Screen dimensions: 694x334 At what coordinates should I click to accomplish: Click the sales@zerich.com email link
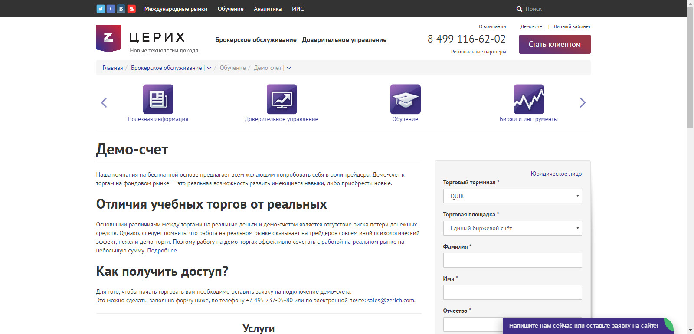point(391,301)
